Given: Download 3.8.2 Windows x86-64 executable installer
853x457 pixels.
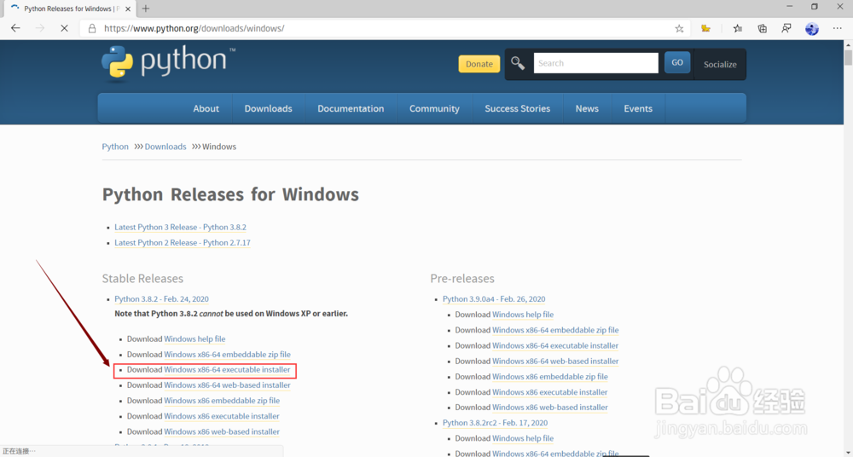Looking at the screenshot, I should tap(228, 369).
